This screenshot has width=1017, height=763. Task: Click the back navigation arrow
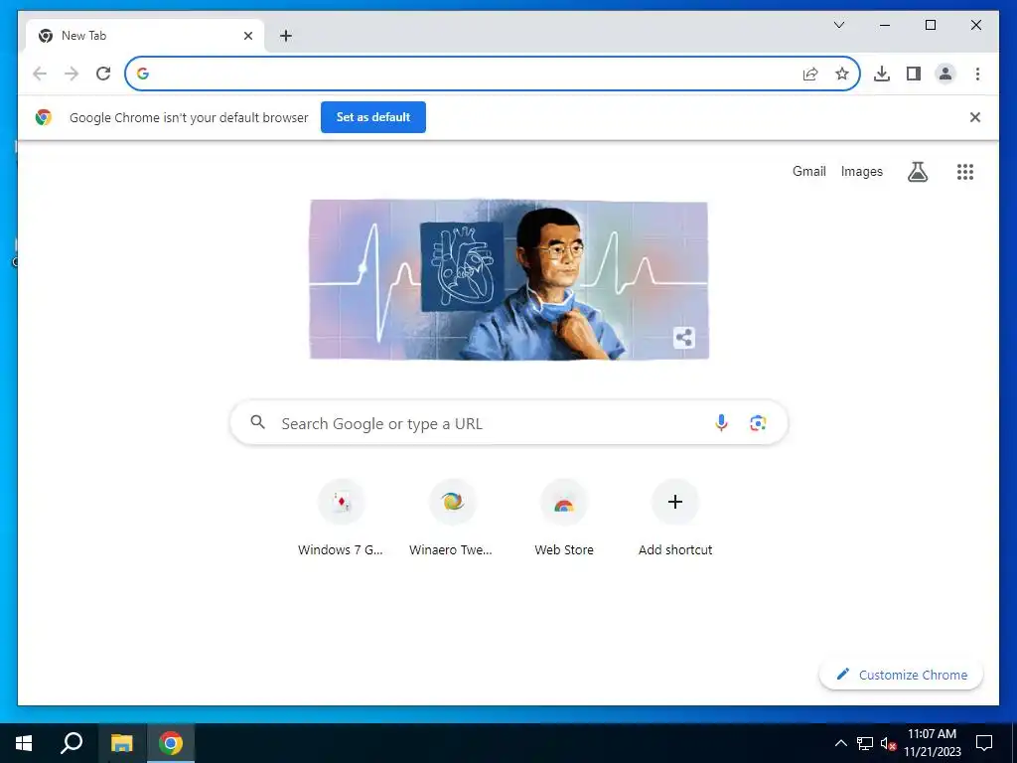coord(40,74)
